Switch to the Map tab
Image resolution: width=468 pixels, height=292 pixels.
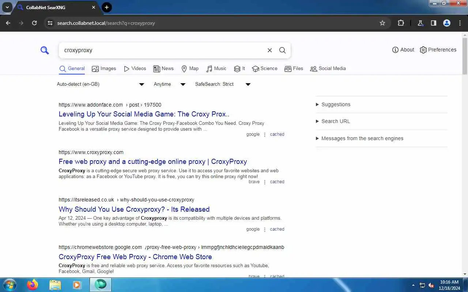click(x=190, y=69)
